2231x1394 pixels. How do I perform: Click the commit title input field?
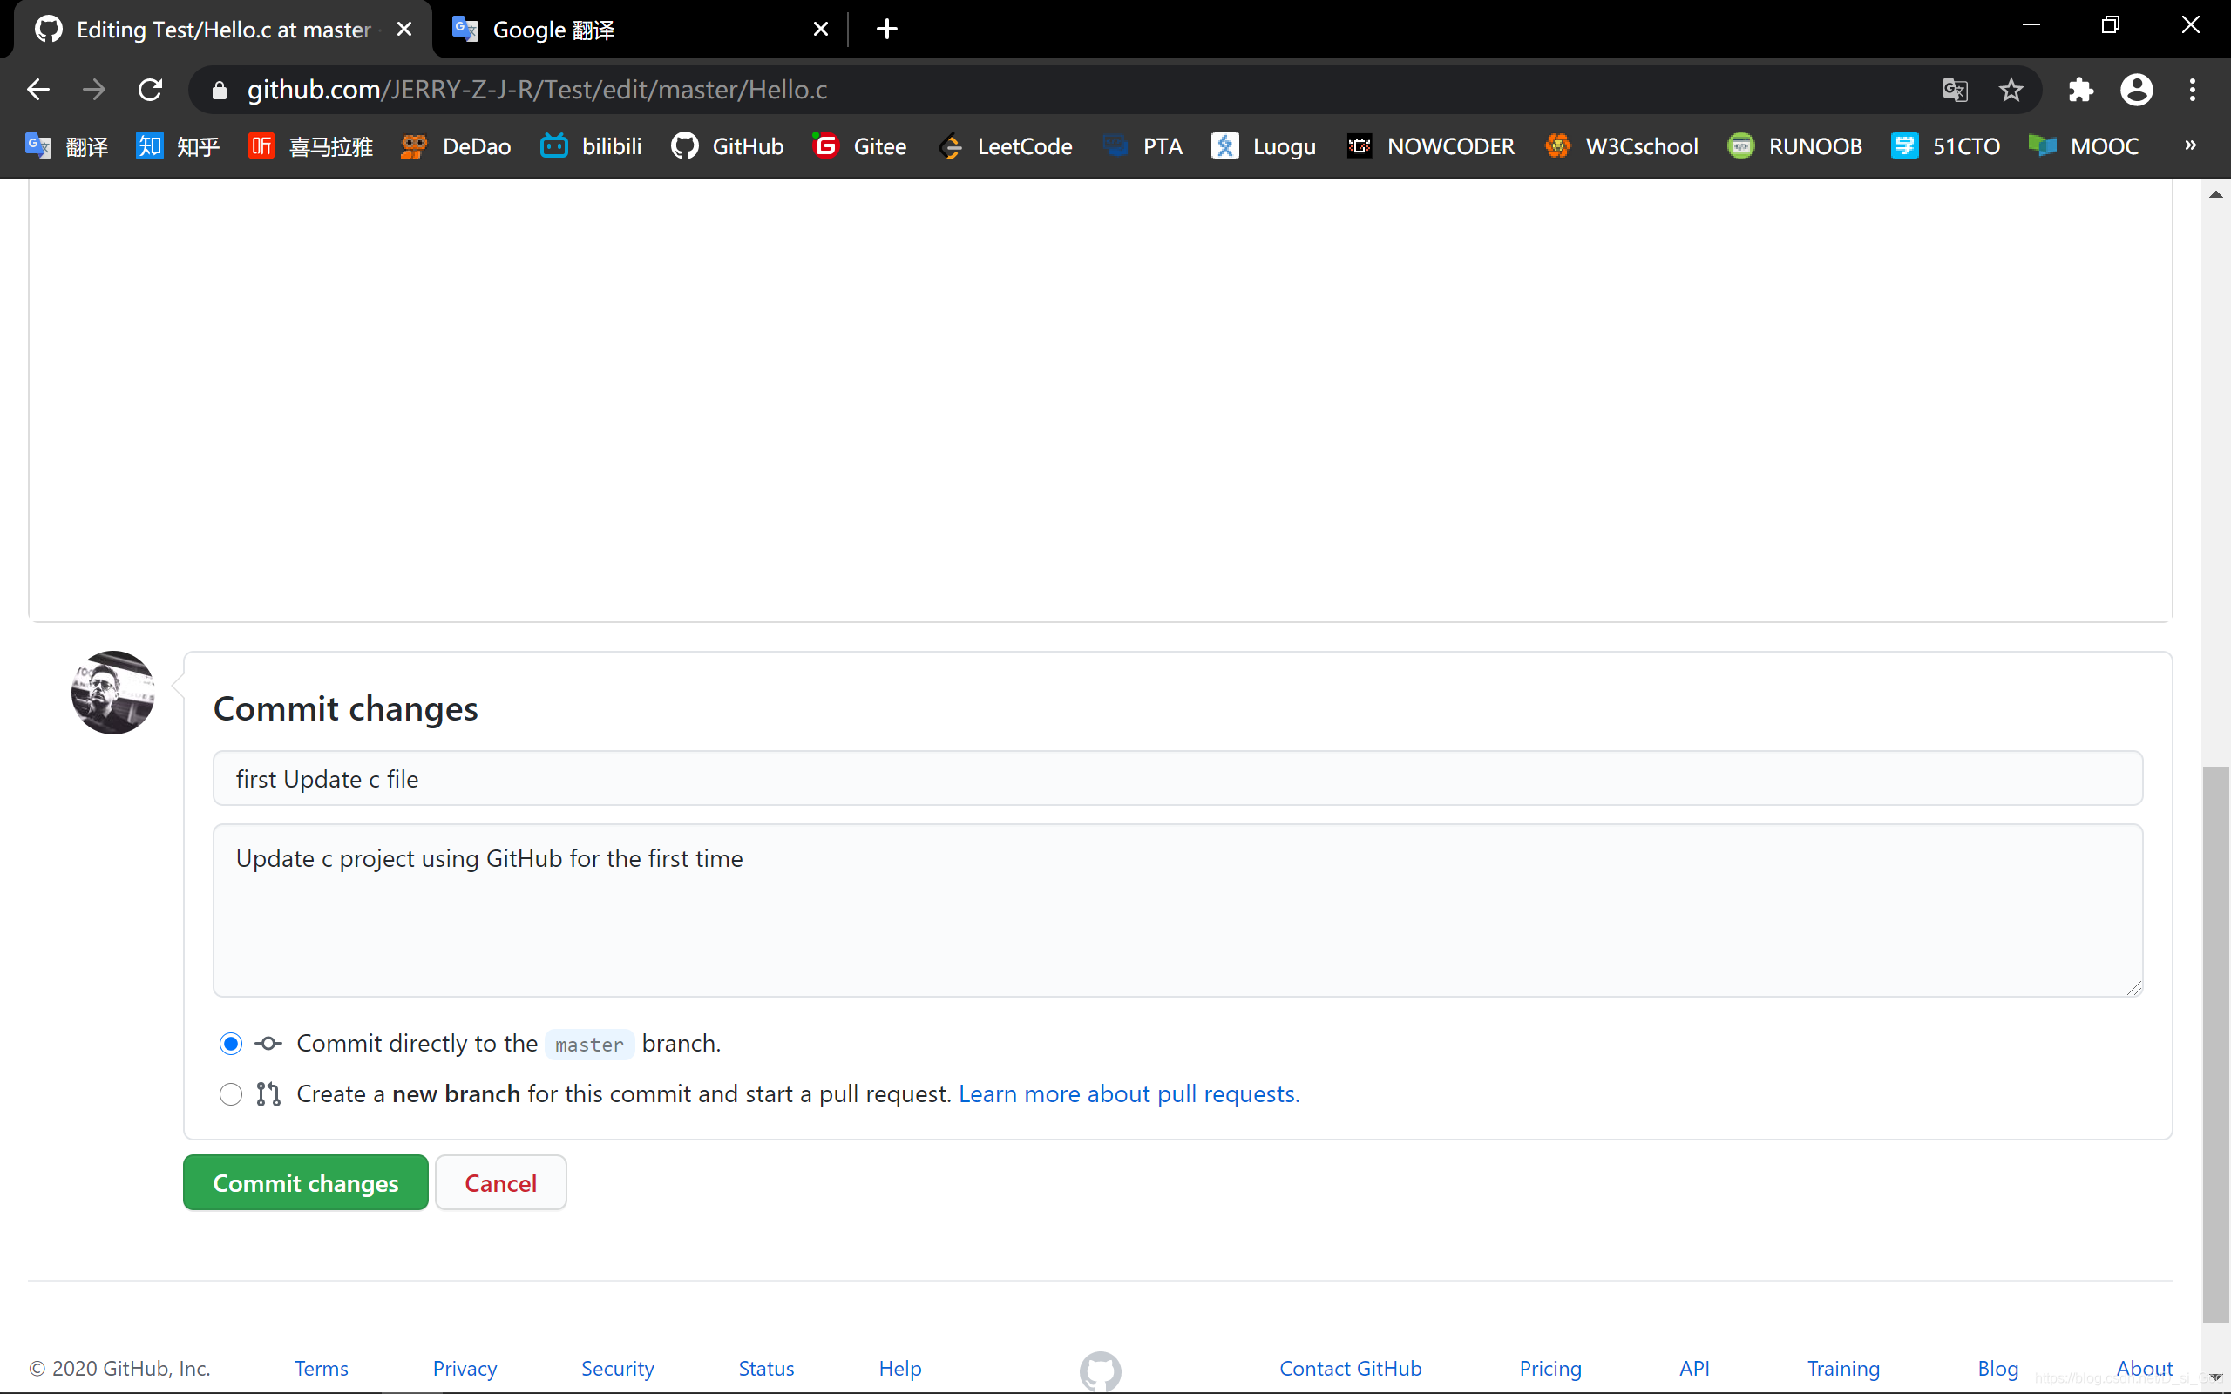(1177, 779)
